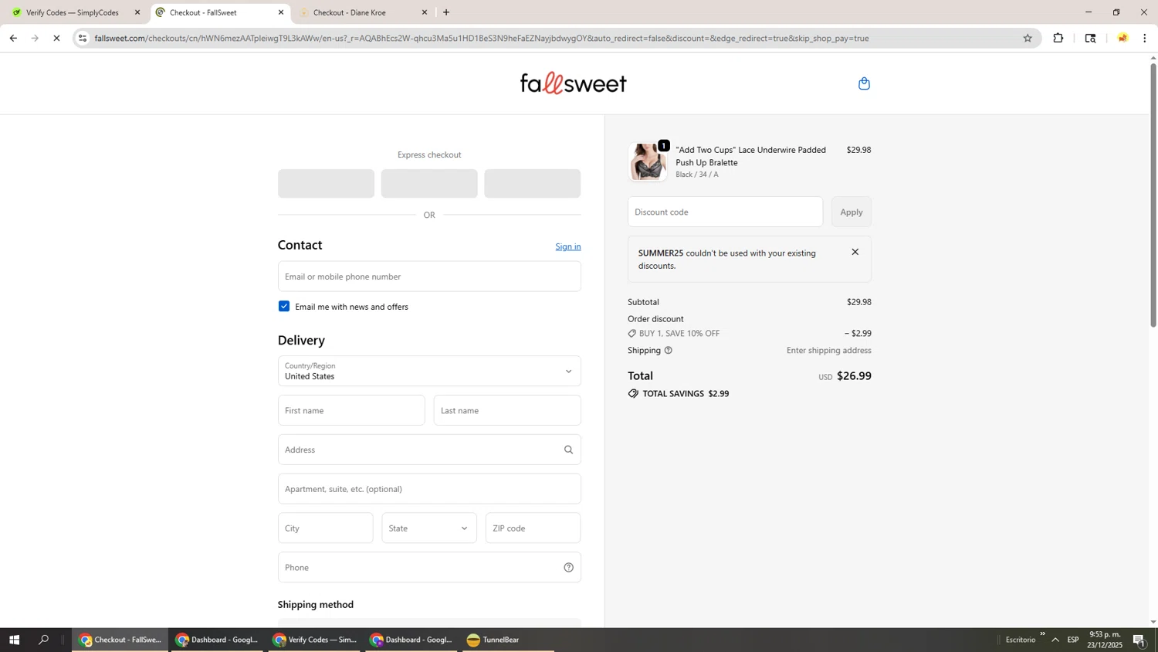Switch to Verify Codes — SimplyCodes tab
This screenshot has width=1158, height=652.
tap(73, 12)
